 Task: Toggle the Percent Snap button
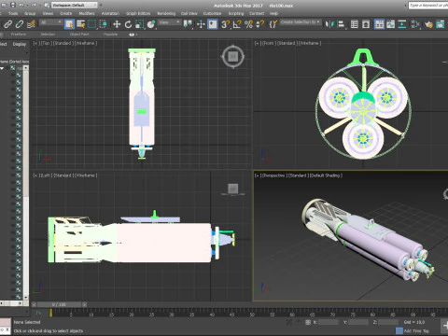pos(248,24)
